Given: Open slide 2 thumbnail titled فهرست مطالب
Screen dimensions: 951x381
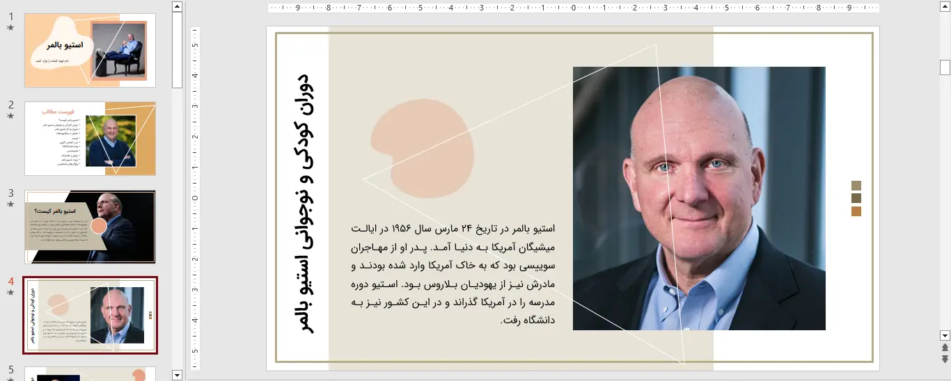Looking at the screenshot, I should 90,138.
